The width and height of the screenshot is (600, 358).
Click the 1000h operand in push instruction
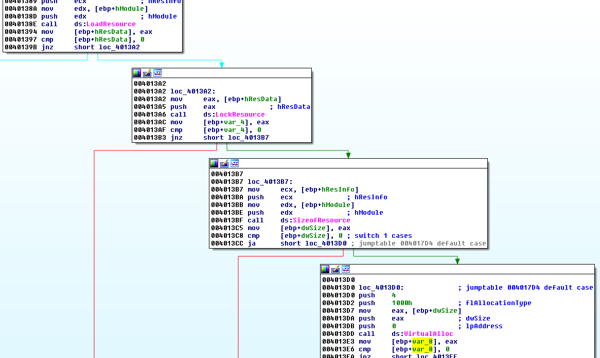coord(401,303)
